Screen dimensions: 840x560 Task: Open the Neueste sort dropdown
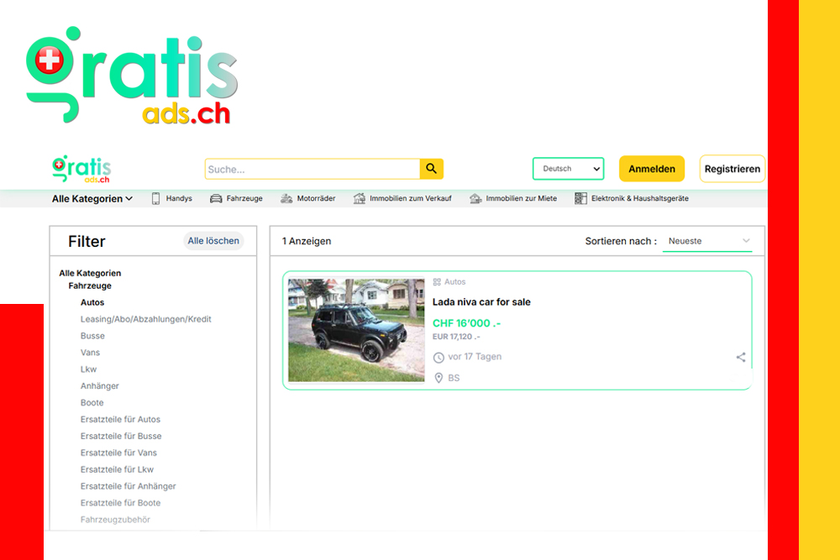click(707, 241)
